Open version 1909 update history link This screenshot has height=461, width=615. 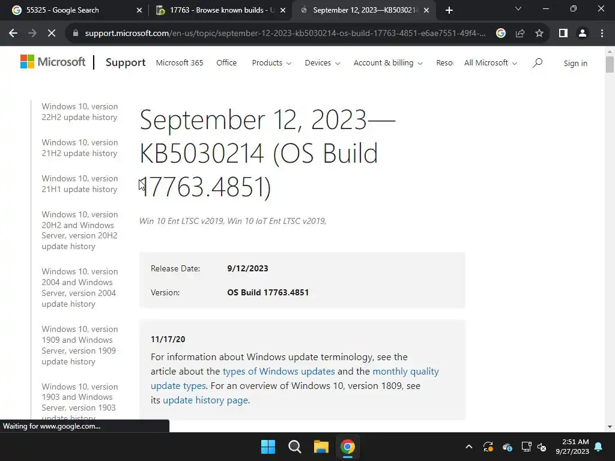pyautogui.click(x=80, y=345)
